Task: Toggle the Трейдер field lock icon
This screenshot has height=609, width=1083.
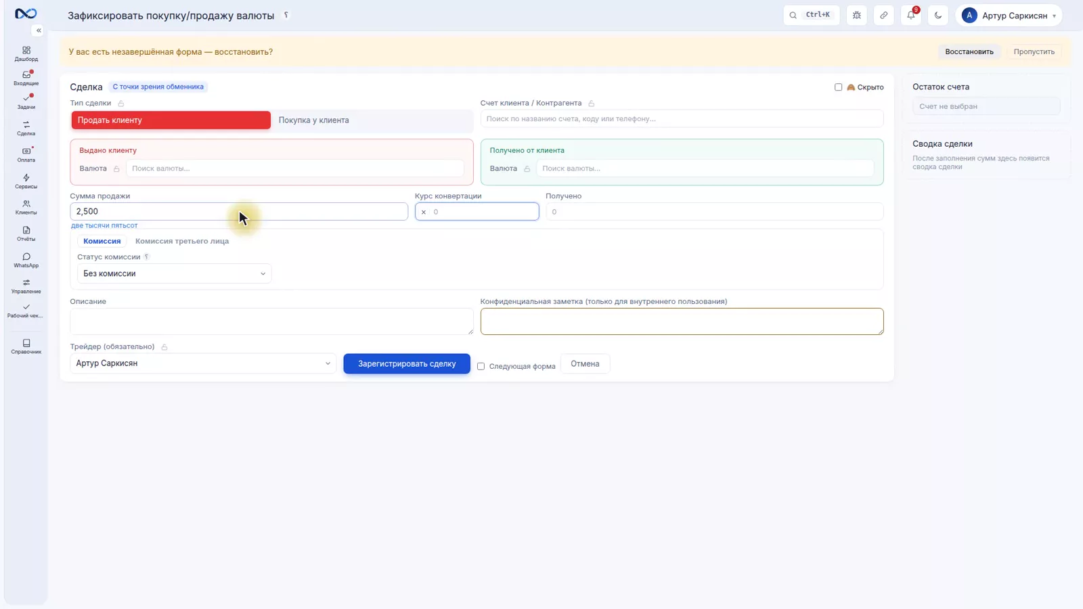Action: [x=164, y=347]
